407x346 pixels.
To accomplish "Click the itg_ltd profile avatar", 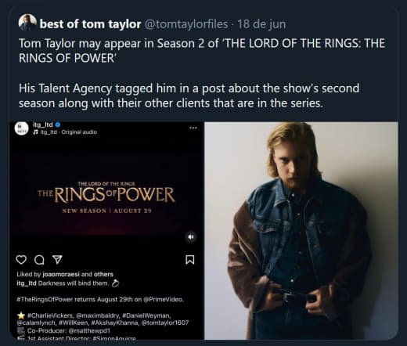I will (x=22, y=128).
